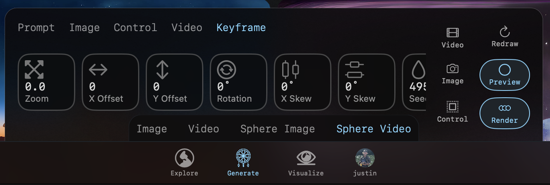The image size is (550, 185).
Task: Click the Control frame icon
Action: [x=452, y=106]
